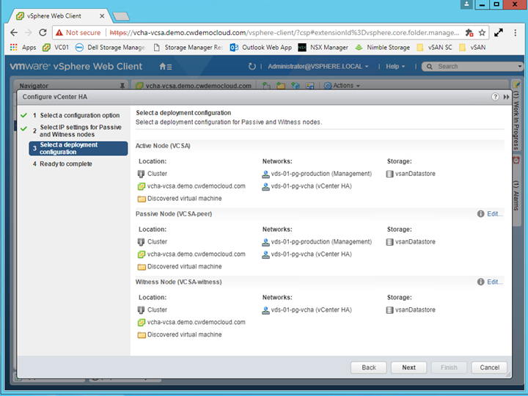
Task: Select step 3 Select a deployment configuration
Action: [x=78, y=148]
